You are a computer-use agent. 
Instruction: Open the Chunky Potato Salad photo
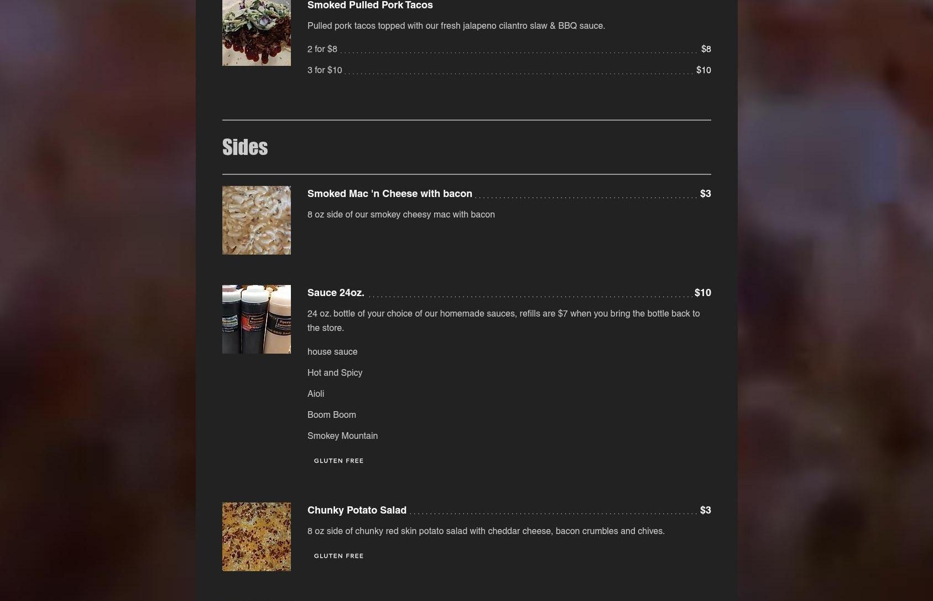click(x=256, y=537)
